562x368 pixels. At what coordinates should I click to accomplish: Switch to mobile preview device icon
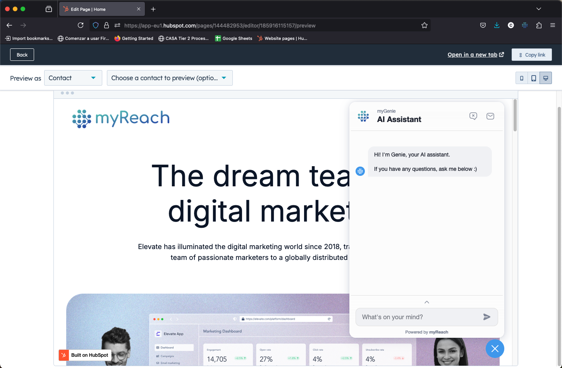tap(522, 78)
